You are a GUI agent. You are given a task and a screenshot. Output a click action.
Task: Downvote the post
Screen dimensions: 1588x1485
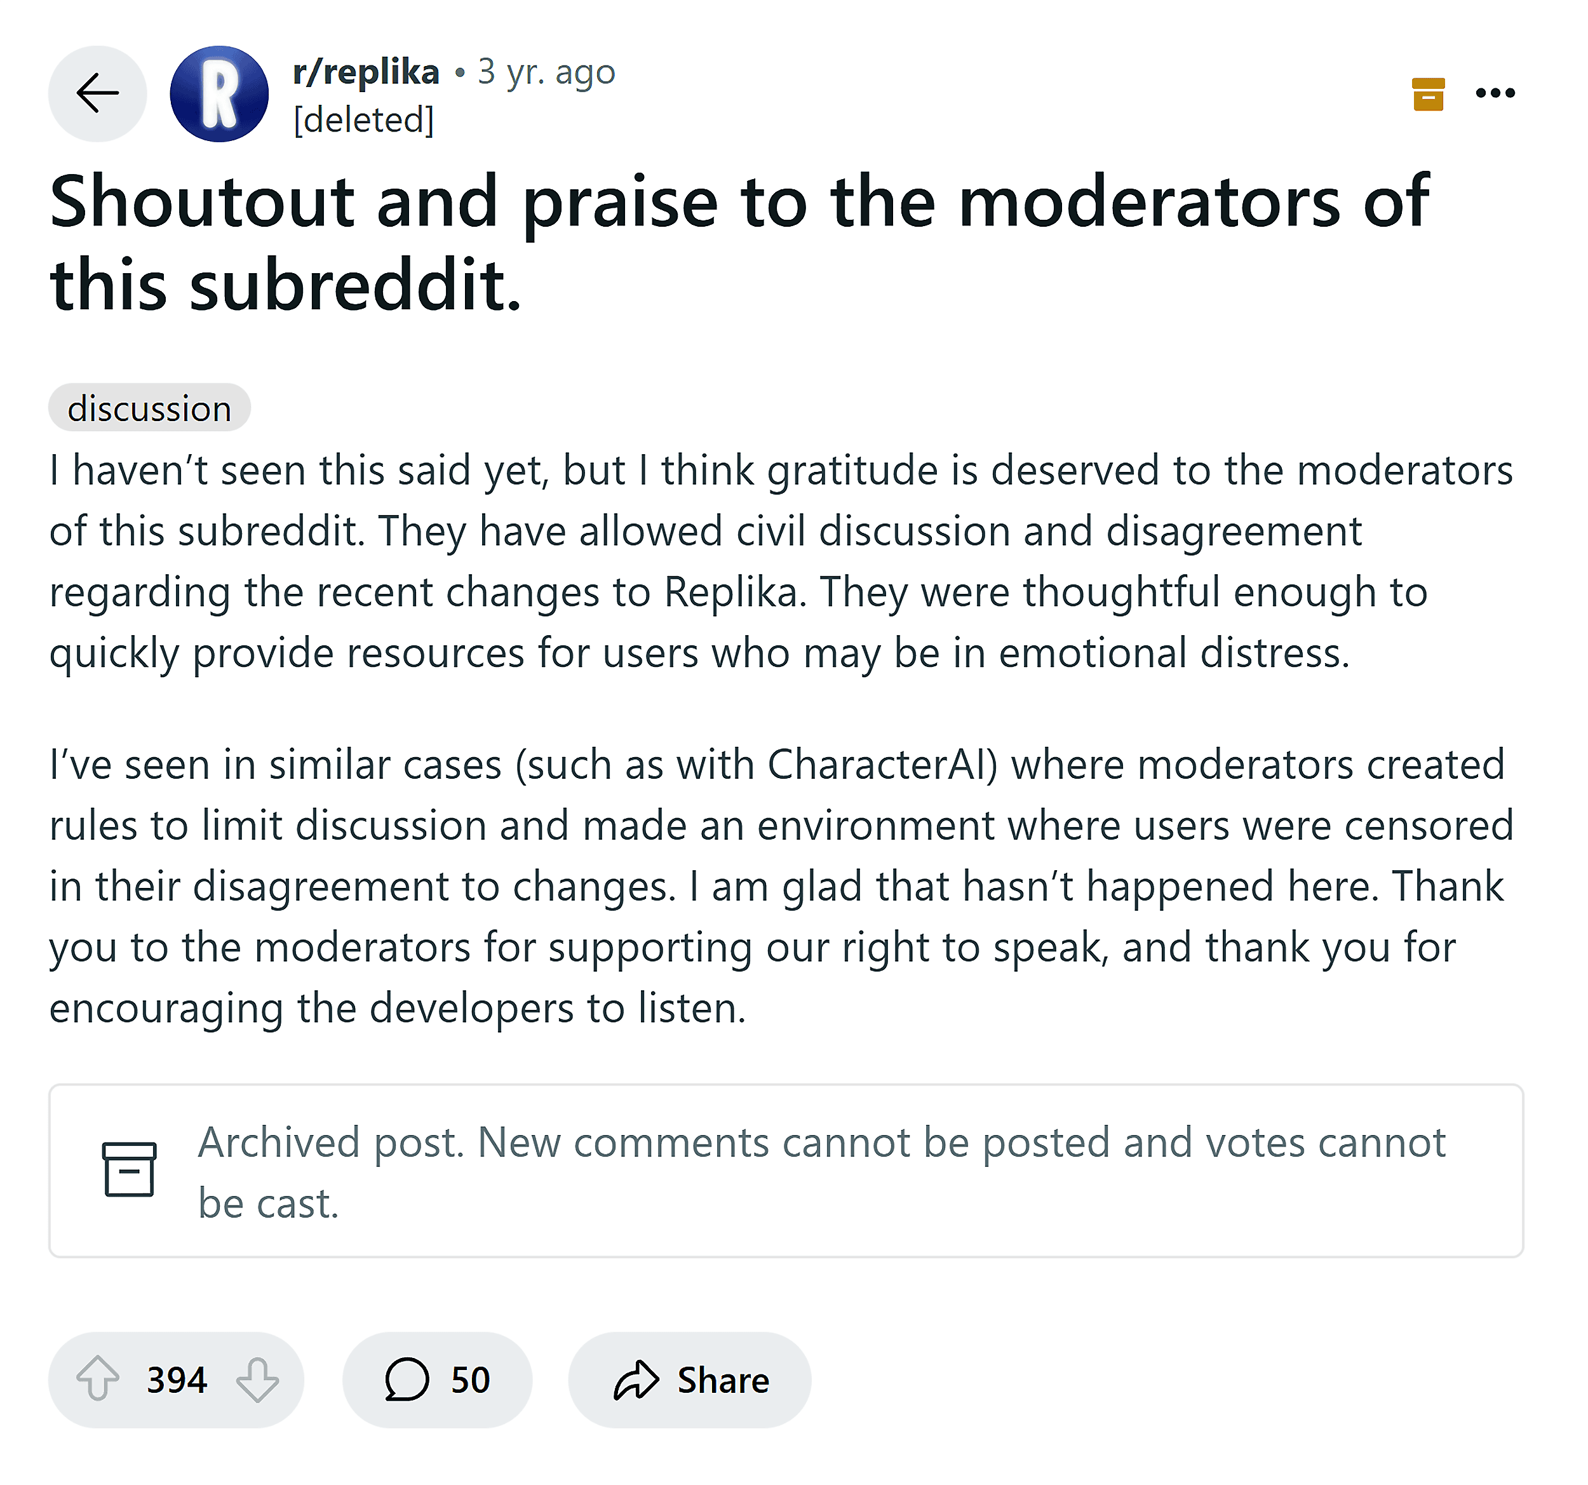click(x=257, y=1379)
